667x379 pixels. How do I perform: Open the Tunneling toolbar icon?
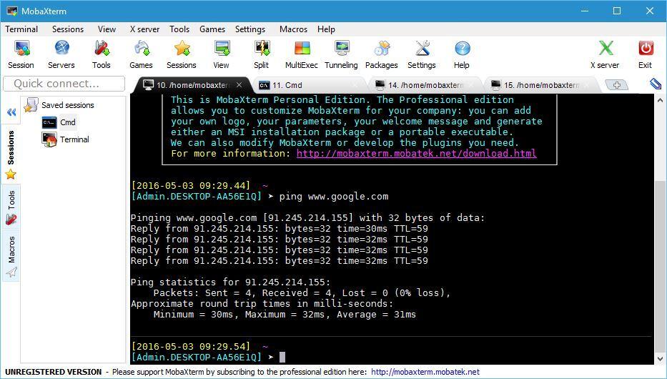coord(341,54)
